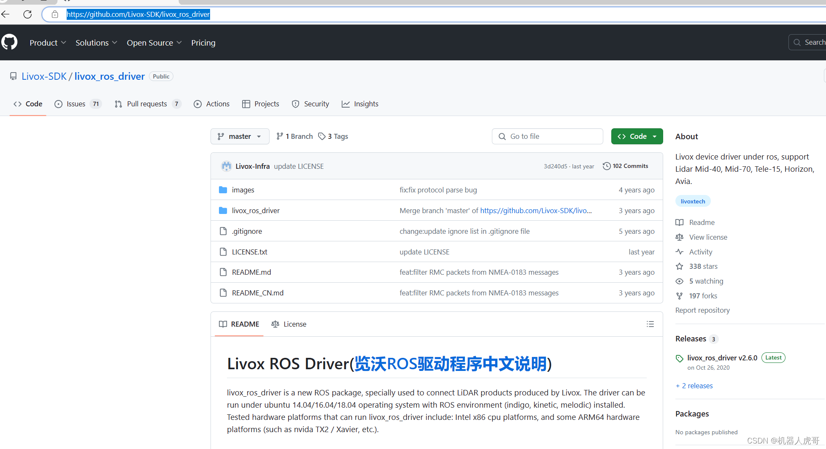The height and width of the screenshot is (449, 826).
Task: Click the fork icon next to 197 forks
Action: 679,296
